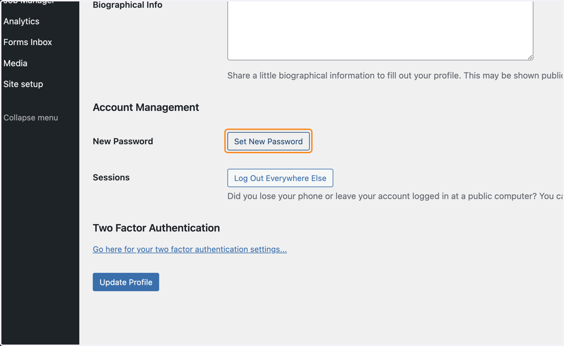Click the Sessions label
This screenshot has height=346, width=564.
(x=111, y=177)
